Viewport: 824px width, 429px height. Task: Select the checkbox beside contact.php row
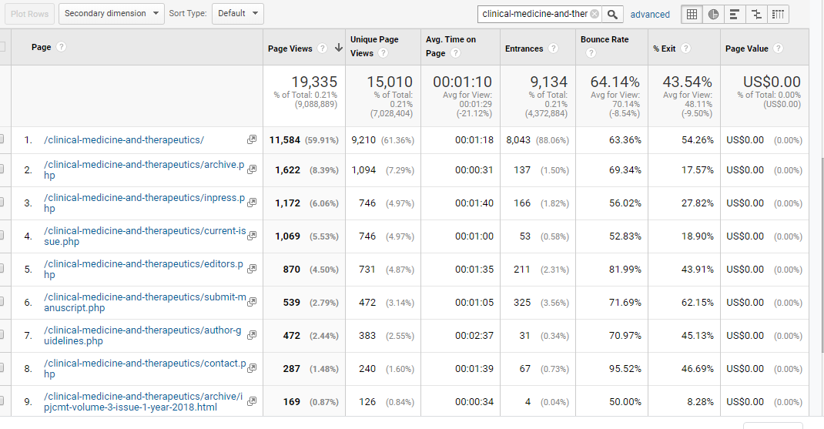pyautogui.click(x=2, y=369)
